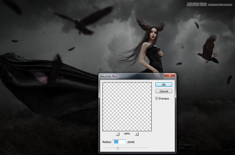This screenshot has width=235, height=155.
Task: Toggle the Preview checkbox
Action: pos(157,98)
